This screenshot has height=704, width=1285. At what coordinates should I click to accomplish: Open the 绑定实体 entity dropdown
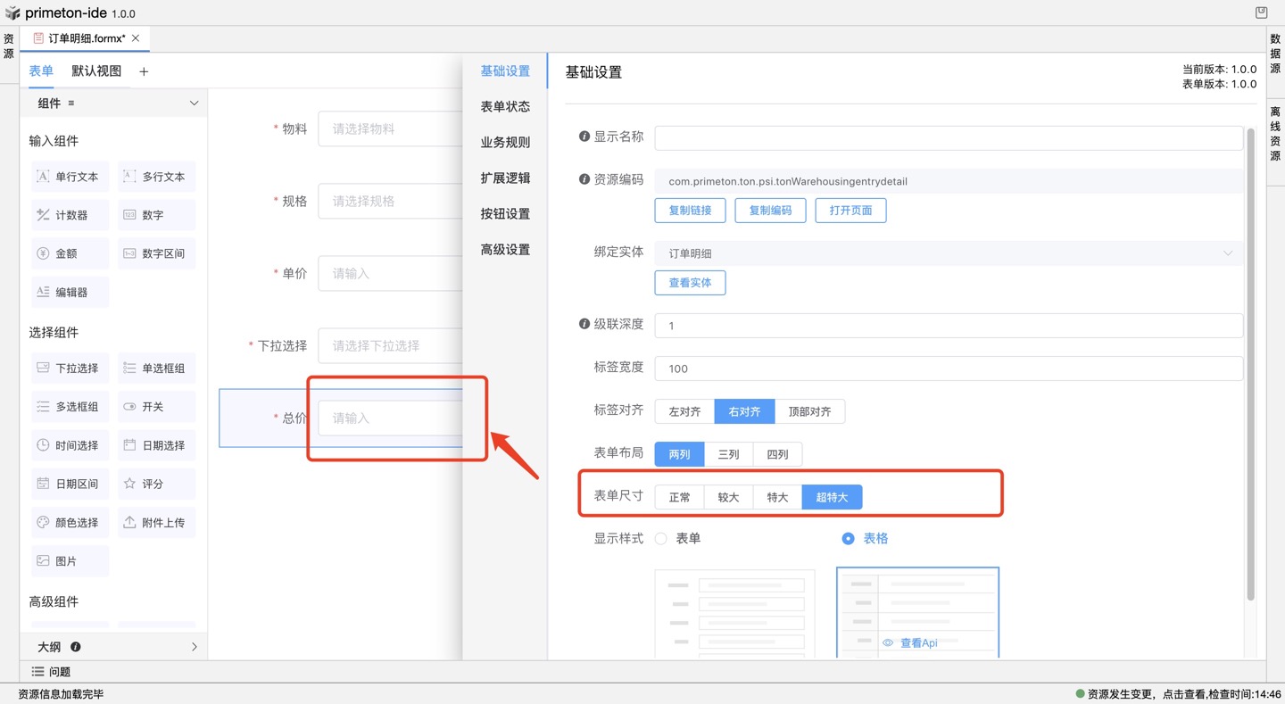coord(948,253)
